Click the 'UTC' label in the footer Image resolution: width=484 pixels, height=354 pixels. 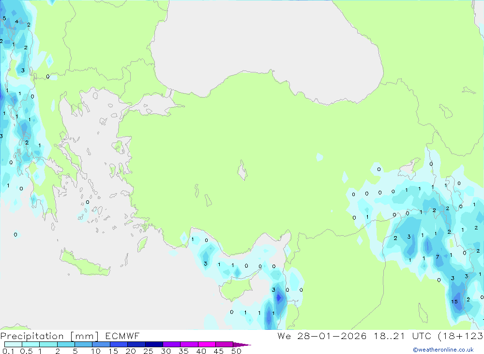point(422,336)
